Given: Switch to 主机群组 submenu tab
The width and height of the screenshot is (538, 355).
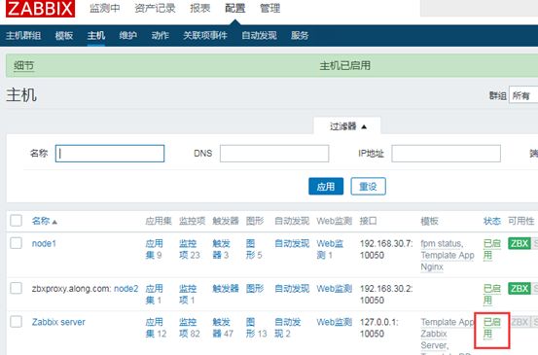Looking at the screenshot, I should click(x=23, y=35).
